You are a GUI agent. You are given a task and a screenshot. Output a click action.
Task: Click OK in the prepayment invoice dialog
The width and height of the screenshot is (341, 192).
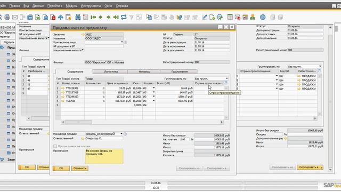point(61,169)
